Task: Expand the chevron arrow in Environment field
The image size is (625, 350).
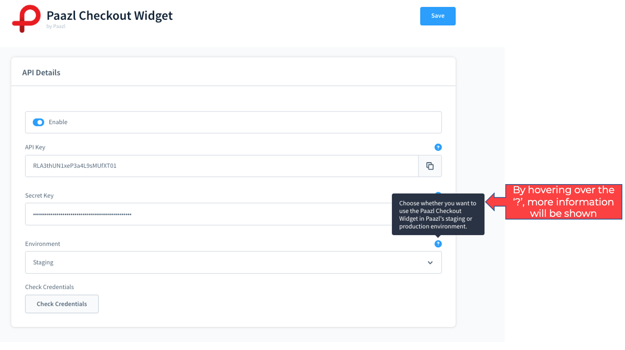Action: pos(430,262)
